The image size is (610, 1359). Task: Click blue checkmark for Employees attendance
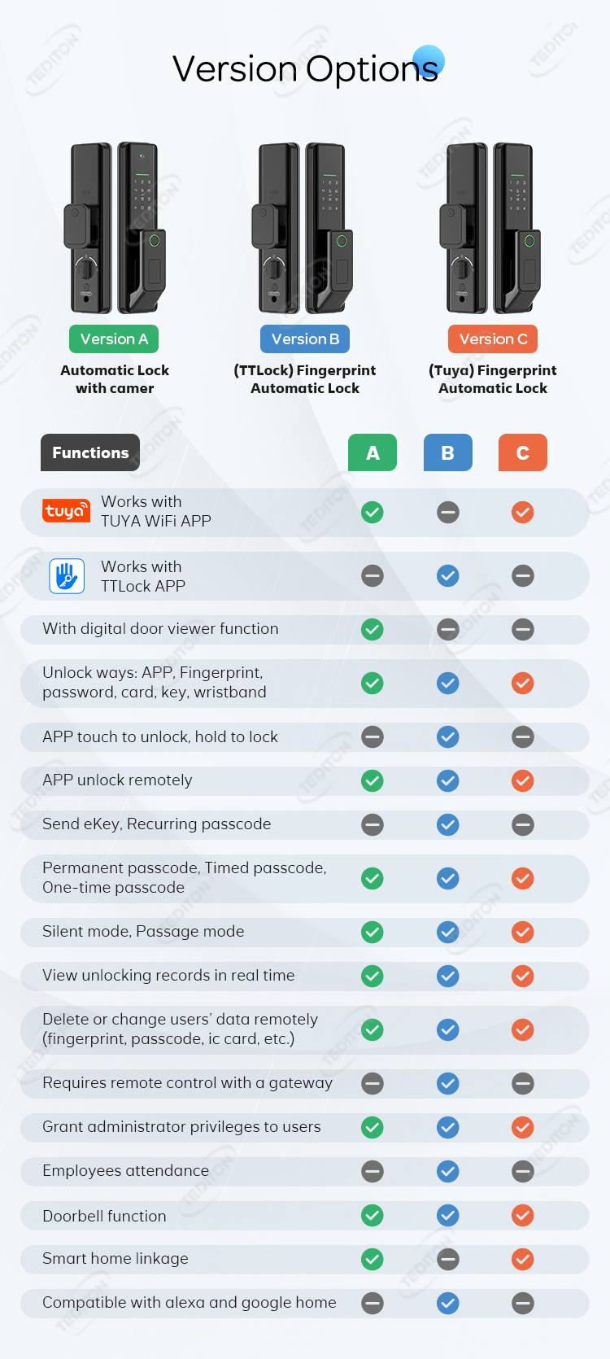(x=448, y=1172)
